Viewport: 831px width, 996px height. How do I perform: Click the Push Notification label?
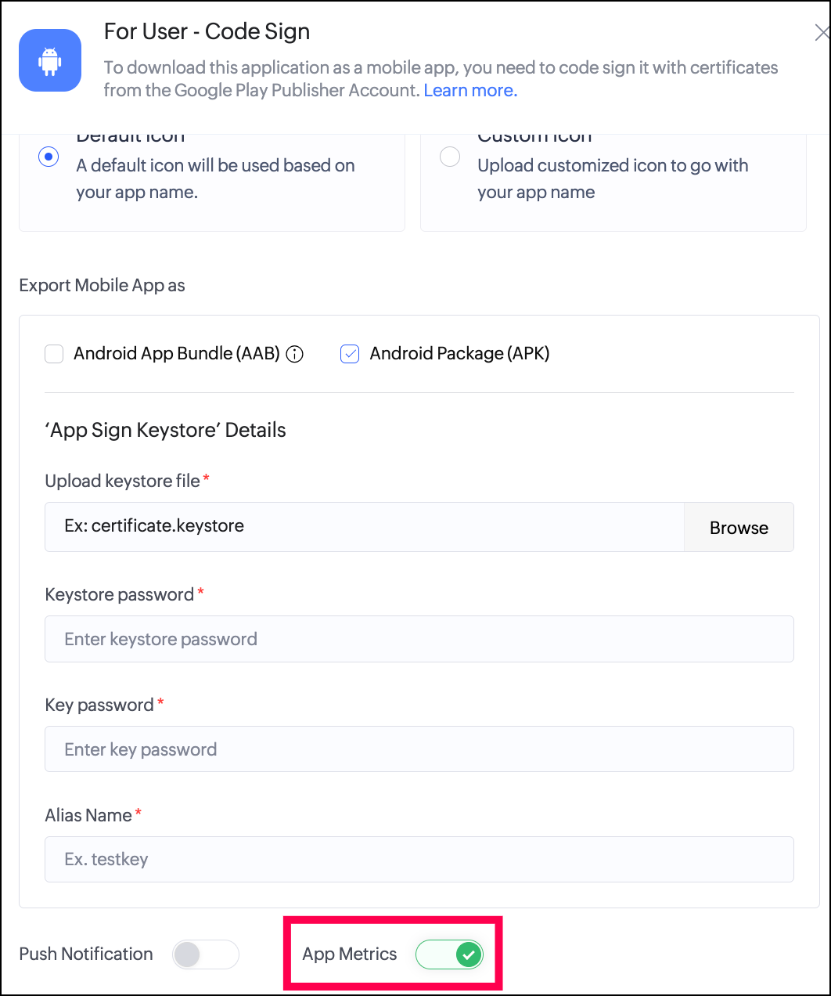click(86, 955)
